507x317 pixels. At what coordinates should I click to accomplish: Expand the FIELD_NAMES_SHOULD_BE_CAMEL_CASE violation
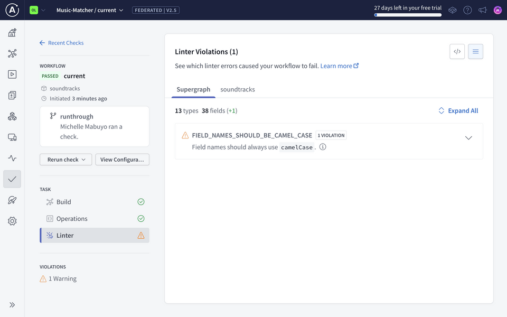pyautogui.click(x=468, y=137)
